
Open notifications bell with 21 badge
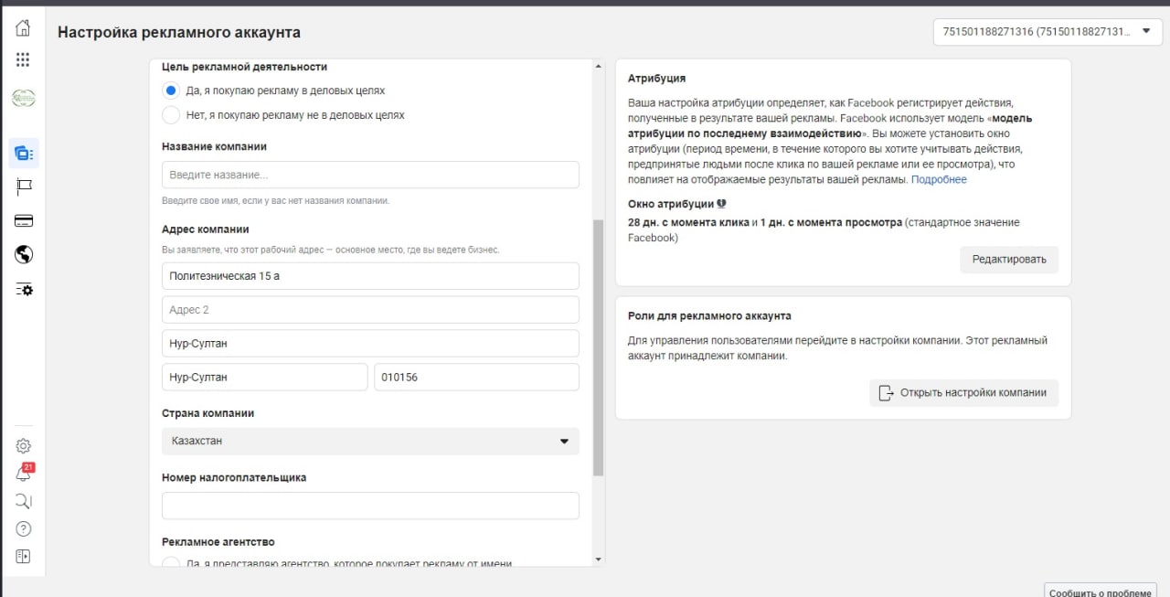[25, 473]
